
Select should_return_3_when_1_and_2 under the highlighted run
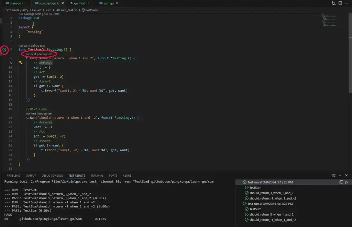click(x=272, y=193)
